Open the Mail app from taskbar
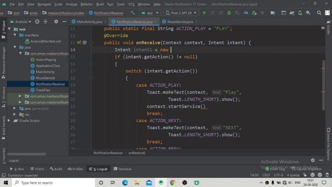332x187 pixels. [x=149, y=182]
